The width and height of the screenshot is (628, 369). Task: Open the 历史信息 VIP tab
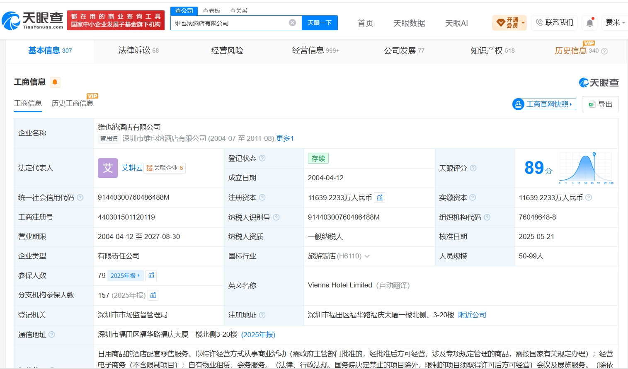pyautogui.click(x=577, y=51)
